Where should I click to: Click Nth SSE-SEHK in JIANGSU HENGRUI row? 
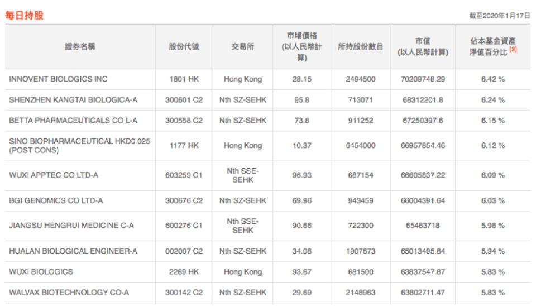pos(242,226)
